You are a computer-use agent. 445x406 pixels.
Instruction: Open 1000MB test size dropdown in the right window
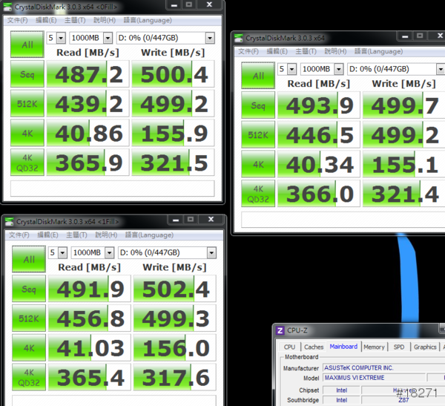click(x=339, y=69)
